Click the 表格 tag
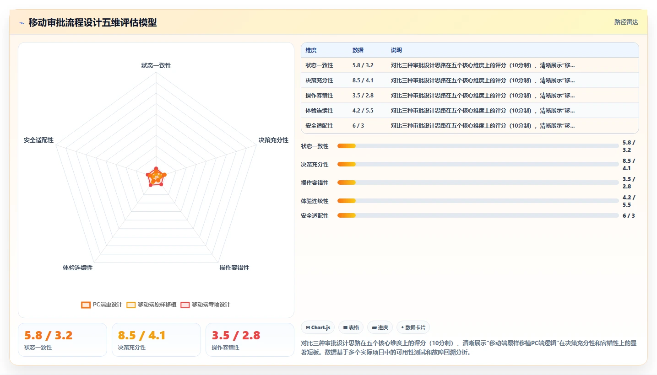 [x=351, y=327]
